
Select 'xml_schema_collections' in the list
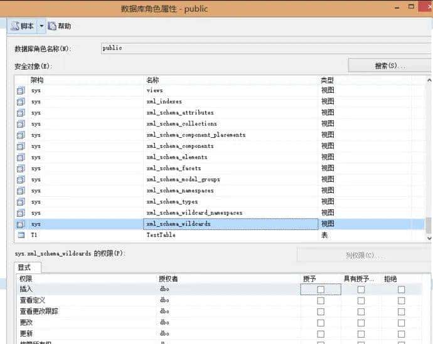pyautogui.click(x=182, y=124)
